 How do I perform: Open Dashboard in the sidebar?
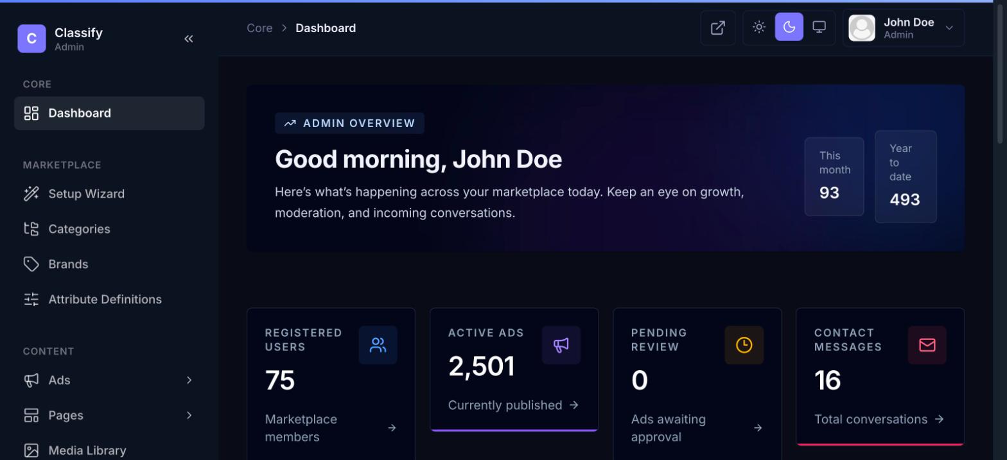(109, 114)
